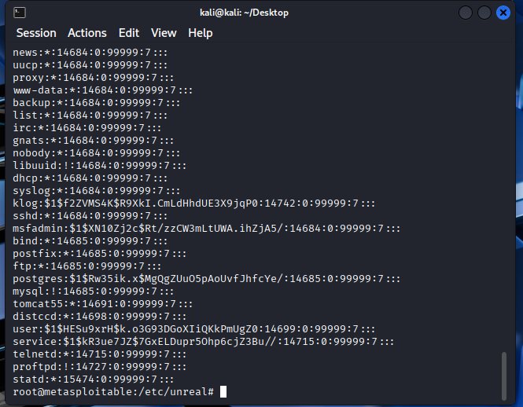
Task: Click the terminal icon in title bar
Action: 20,13
